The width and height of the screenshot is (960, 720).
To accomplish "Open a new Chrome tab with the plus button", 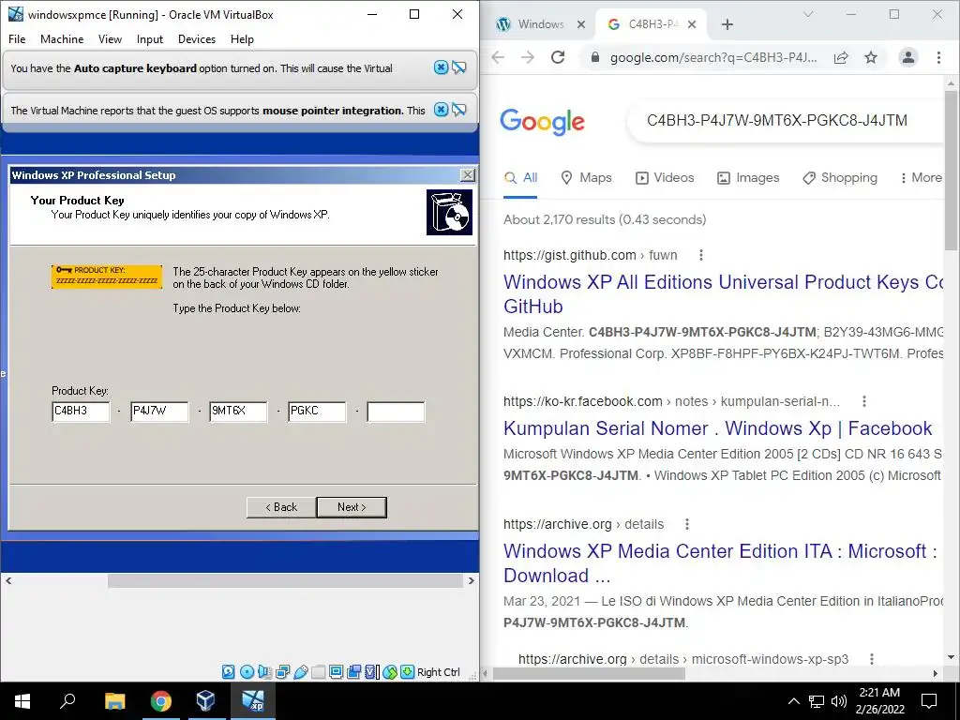I will pyautogui.click(x=727, y=24).
